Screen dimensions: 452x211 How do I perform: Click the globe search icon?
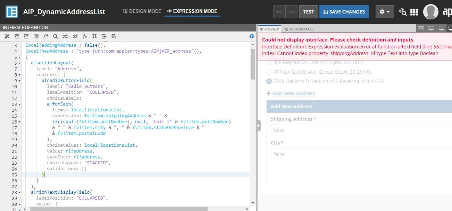click(x=403, y=12)
